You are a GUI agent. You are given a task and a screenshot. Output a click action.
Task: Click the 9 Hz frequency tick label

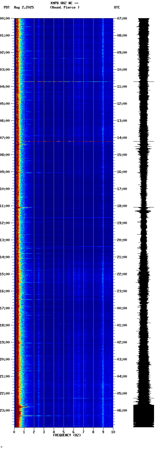tap(103, 432)
